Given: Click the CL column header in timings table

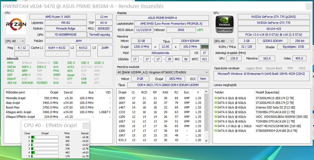Looking at the screenshot, I should click(133, 92).
